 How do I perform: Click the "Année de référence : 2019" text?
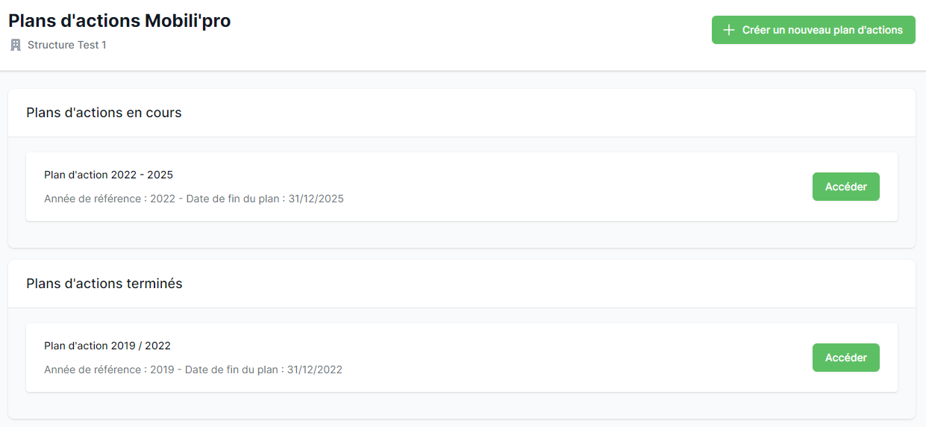coord(109,370)
